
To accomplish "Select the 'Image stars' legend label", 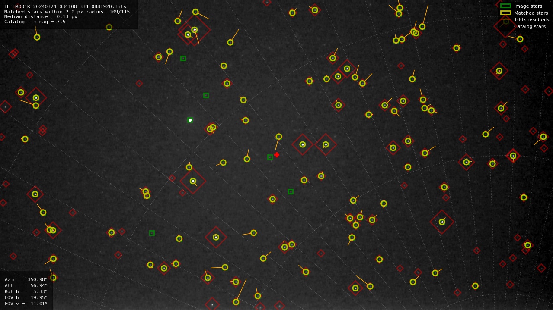I will [x=528, y=6].
